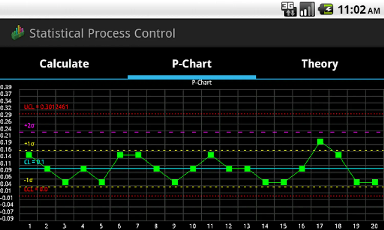Select the data point for sample 12
This screenshot has height=230, width=384.
[x=229, y=169]
